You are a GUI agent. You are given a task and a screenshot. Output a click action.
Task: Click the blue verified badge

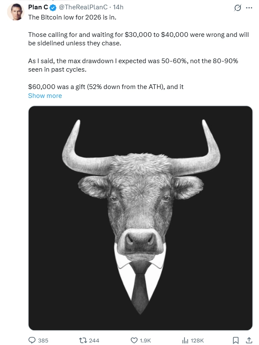point(53,8)
